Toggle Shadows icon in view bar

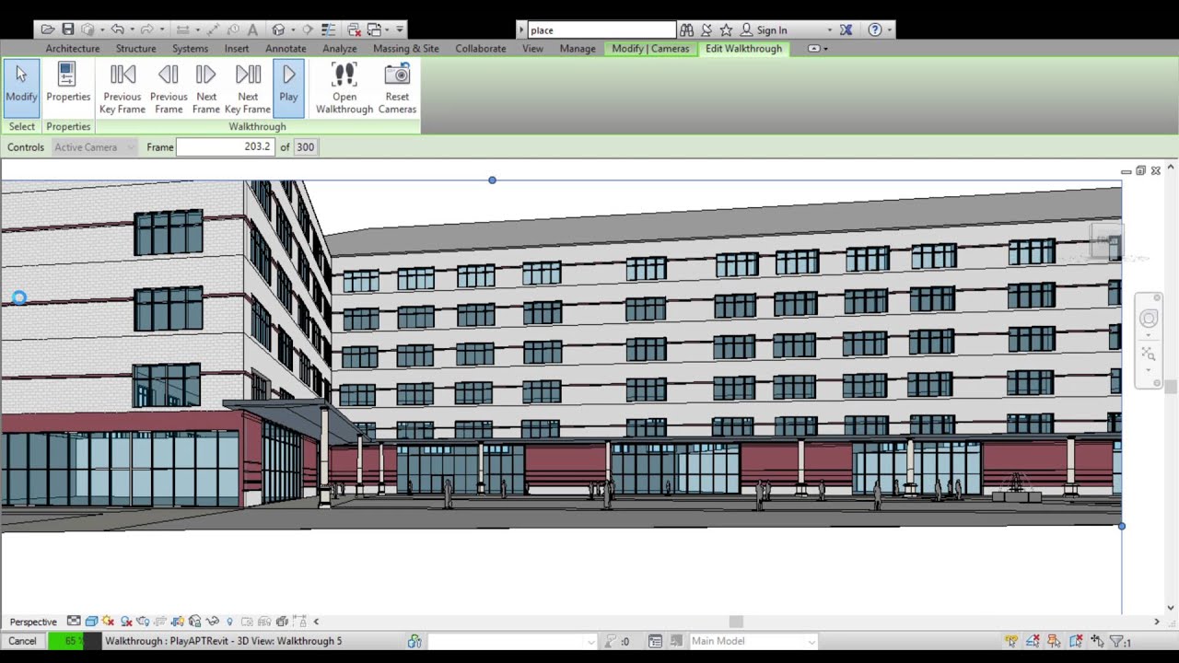126,622
